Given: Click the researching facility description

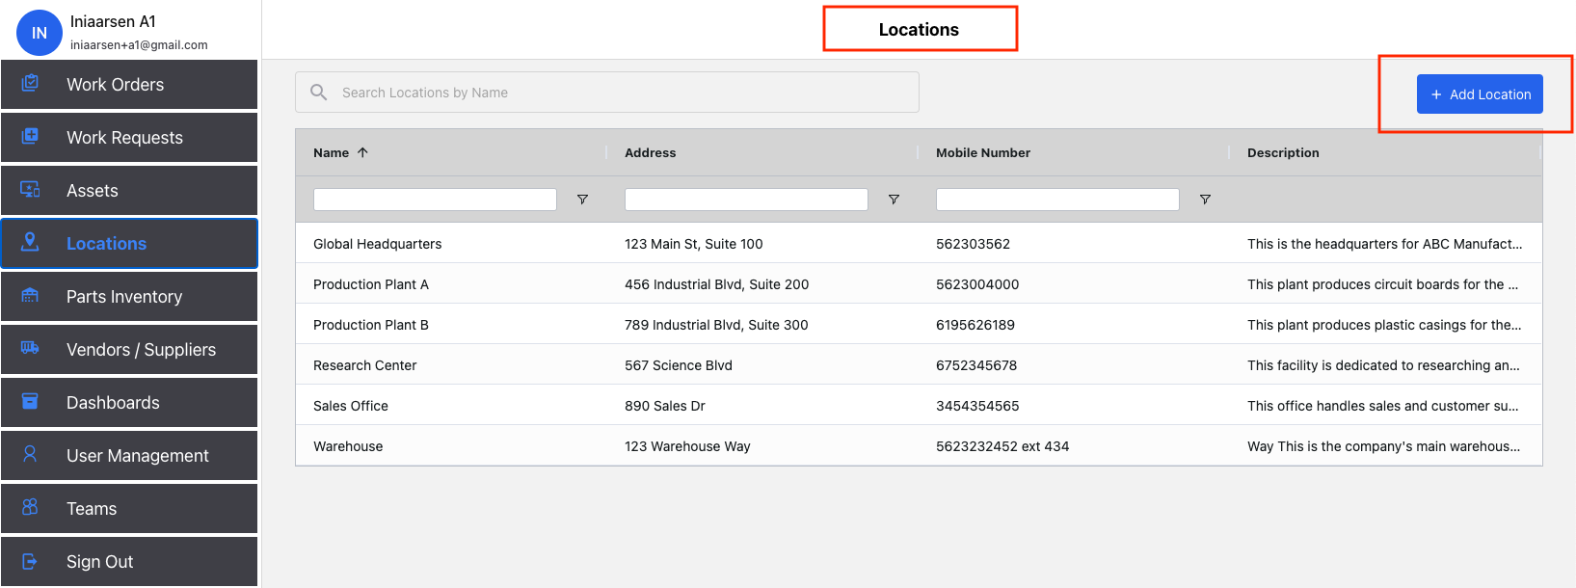Looking at the screenshot, I should click(x=1384, y=365).
